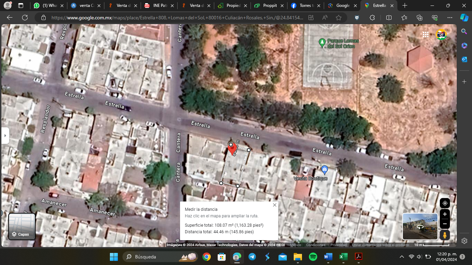Screen dimensions: 472x265
Task: Click the Parque Lomas del Sol Orion marker
Action: coord(322,43)
